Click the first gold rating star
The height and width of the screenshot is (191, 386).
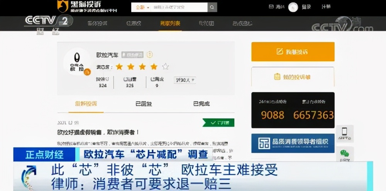pos(119,67)
